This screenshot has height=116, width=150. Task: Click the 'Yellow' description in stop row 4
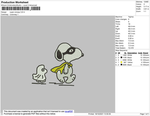(130, 62)
